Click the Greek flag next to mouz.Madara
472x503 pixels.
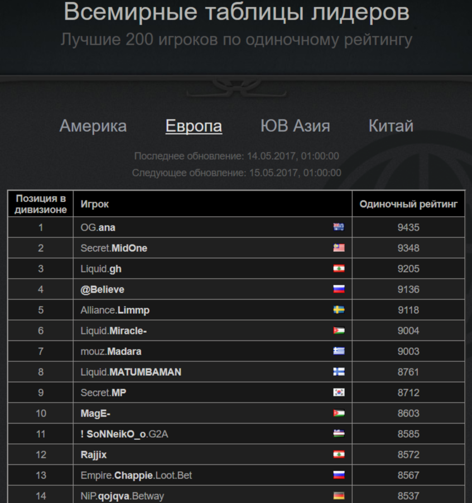[x=339, y=351]
